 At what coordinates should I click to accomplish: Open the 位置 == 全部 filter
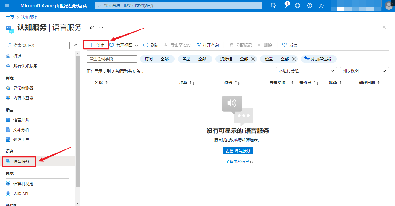tap(277, 59)
